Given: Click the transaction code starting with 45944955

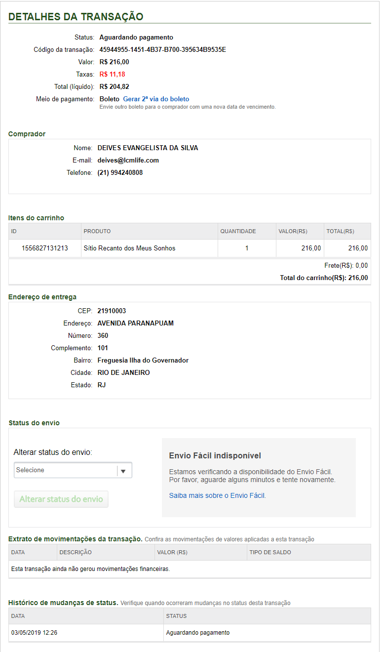Looking at the screenshot, I should 162,49.
